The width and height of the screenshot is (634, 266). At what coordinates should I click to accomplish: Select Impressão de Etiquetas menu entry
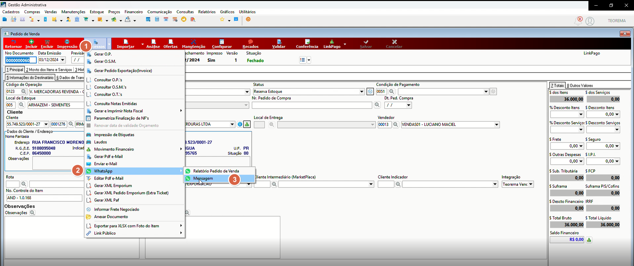coord(134,135)
